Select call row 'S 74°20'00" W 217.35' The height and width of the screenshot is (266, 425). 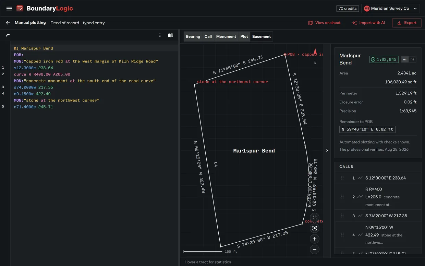378,216
